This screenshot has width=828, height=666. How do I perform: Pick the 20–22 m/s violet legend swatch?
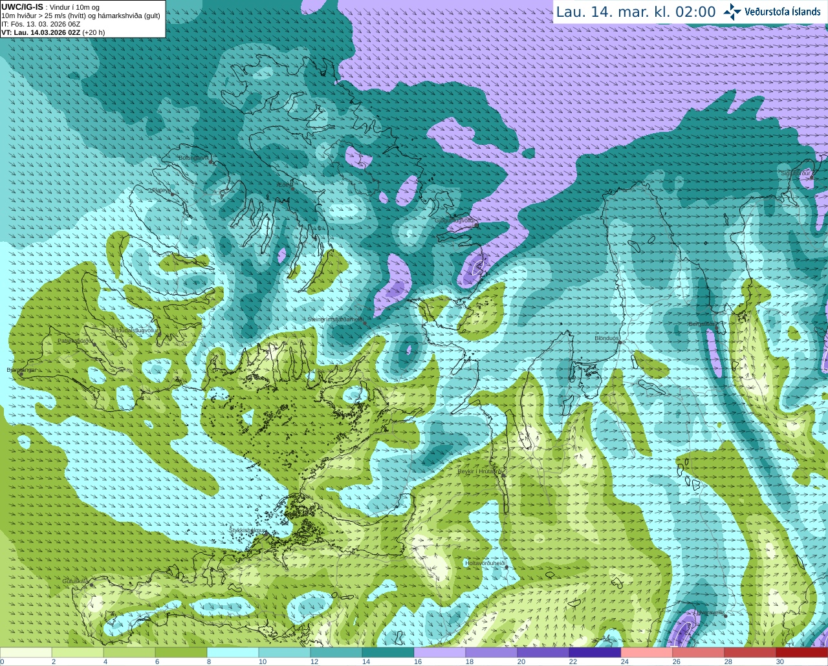point(543,652)
